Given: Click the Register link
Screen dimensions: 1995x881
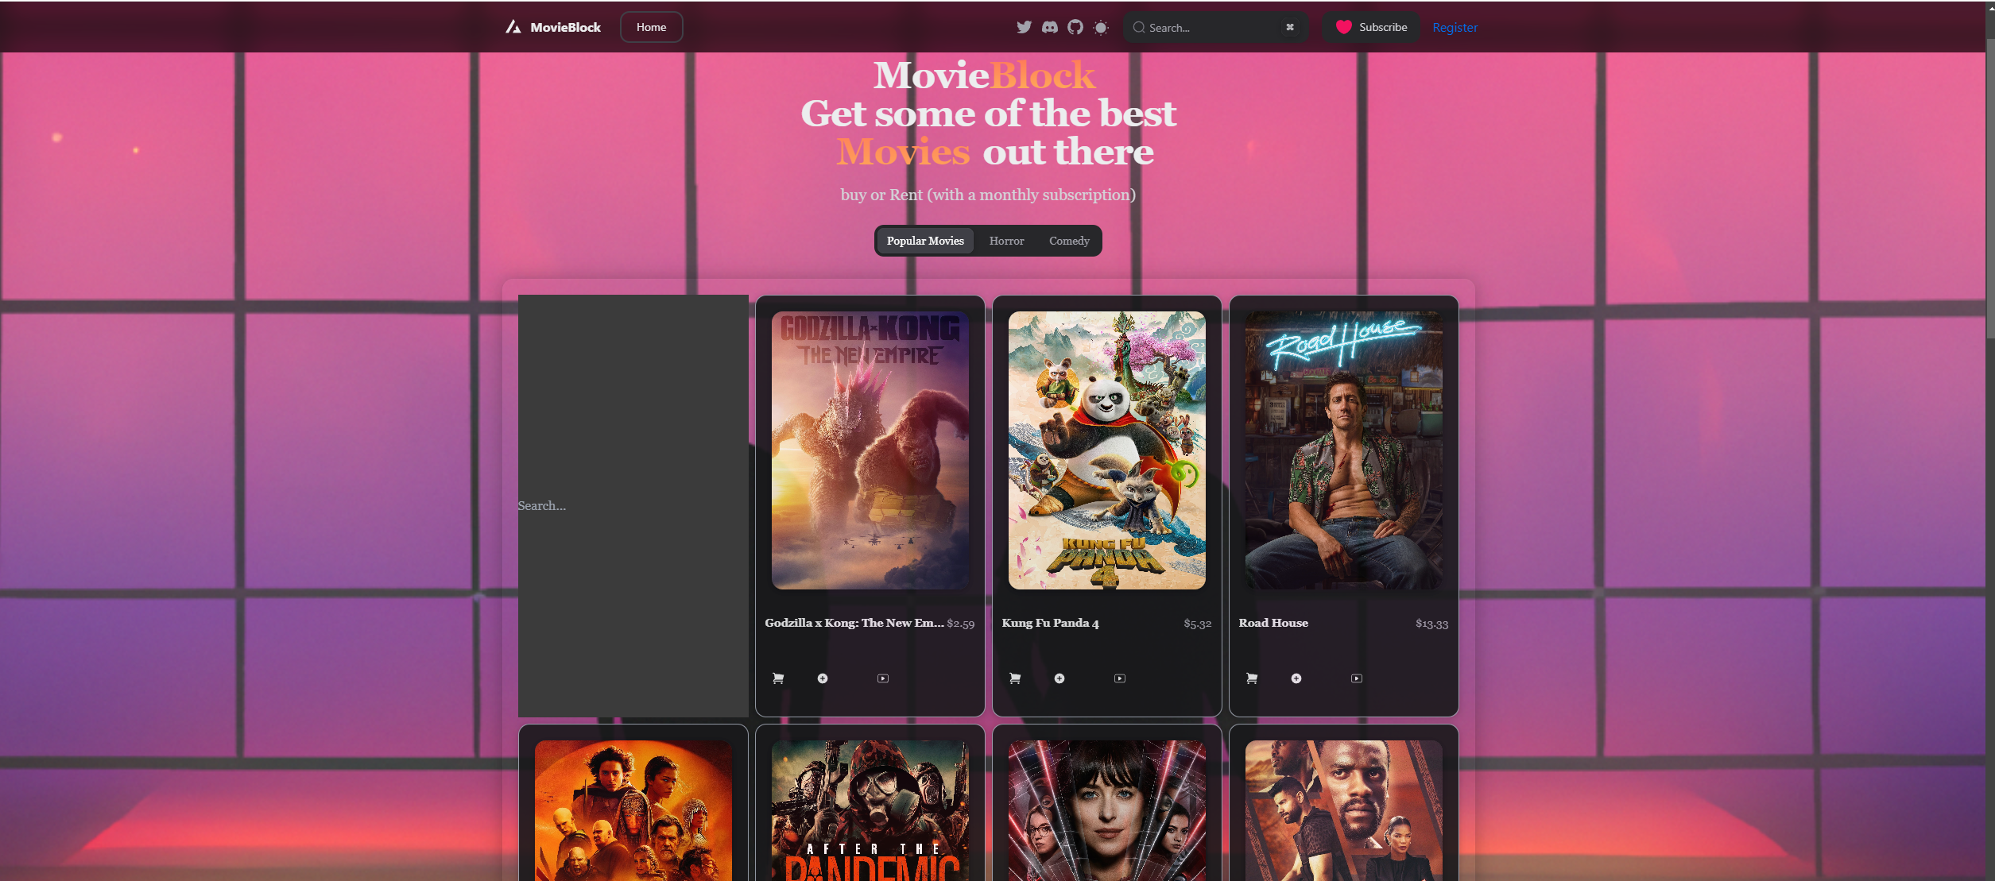Looking at the screenshot, I should click(1455, 26).
